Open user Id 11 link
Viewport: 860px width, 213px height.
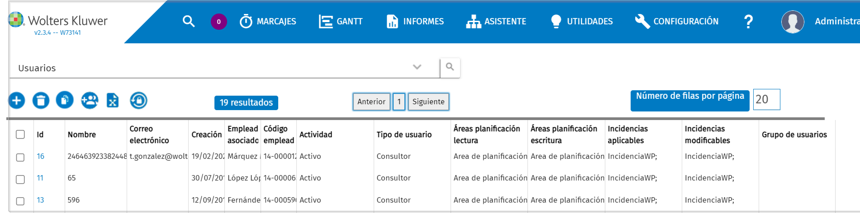pyautogui.click(x=40, y=178)
